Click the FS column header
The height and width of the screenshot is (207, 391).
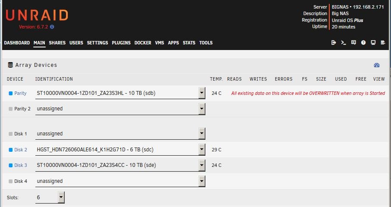point(305,79)
